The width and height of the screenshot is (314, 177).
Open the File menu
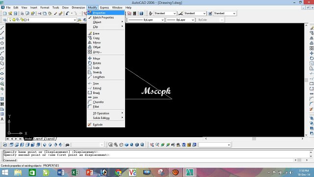pos(8,8)
